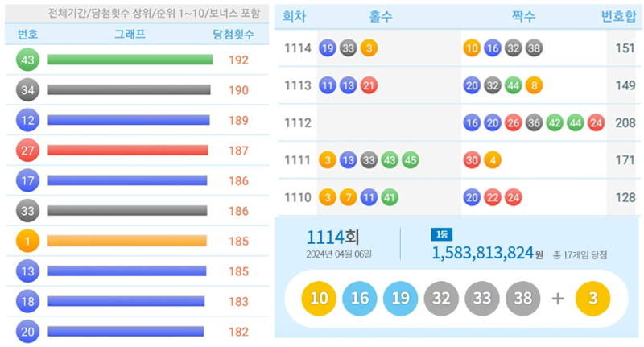Click large blue ball 19 in winning numbers
The width and height of the screenshot is (644, 347).
[400, 298]
